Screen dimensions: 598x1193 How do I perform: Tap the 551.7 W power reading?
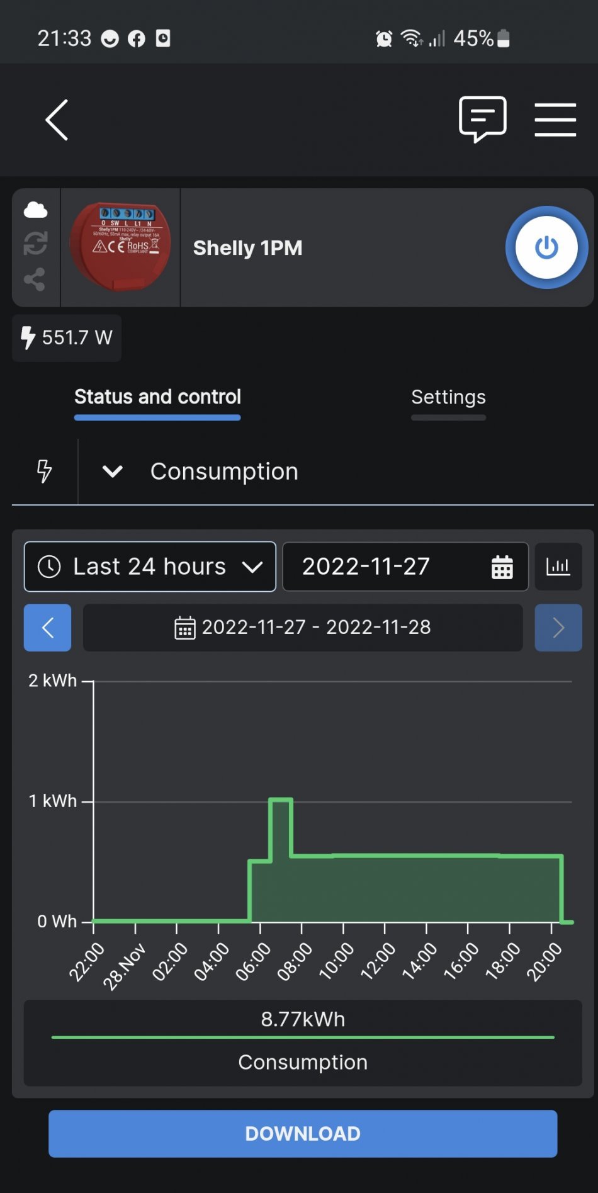tap(67, 338)
